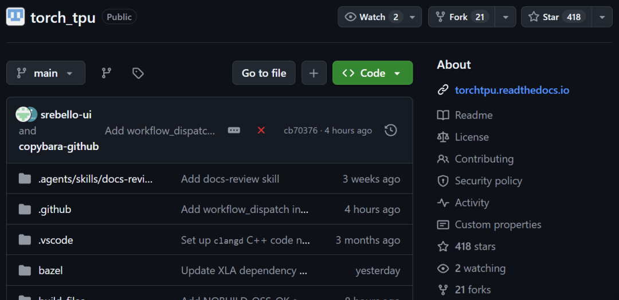
Task: Open the 2 watching link
Action: [480, 269]
